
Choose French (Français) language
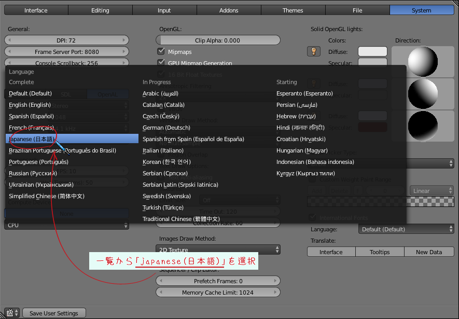[x=72, y=128]
